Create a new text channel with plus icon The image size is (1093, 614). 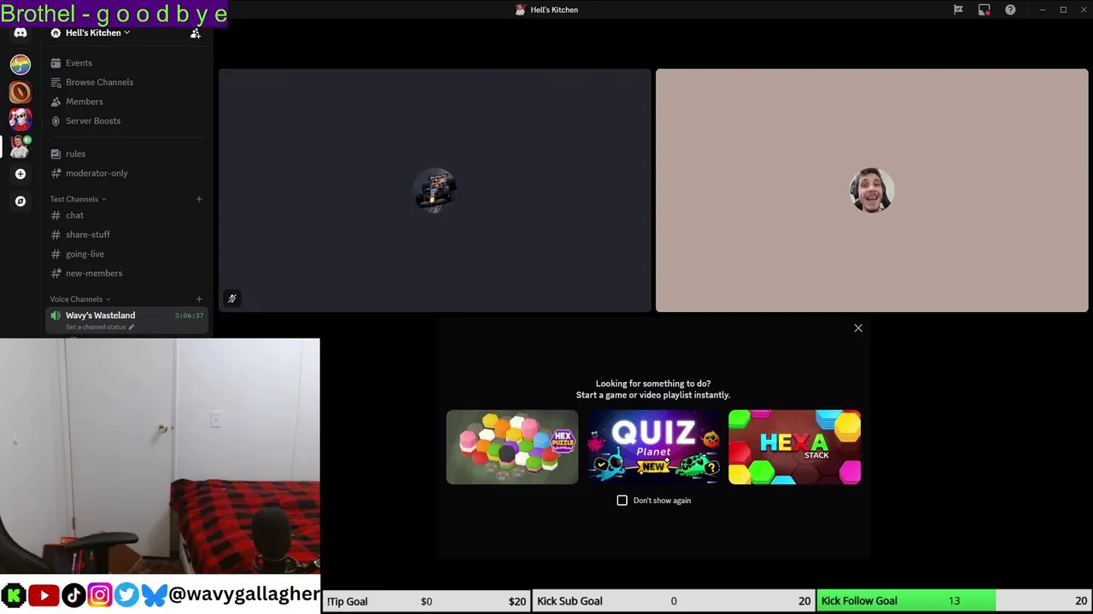pyautogui.click(x=199, y=200)
